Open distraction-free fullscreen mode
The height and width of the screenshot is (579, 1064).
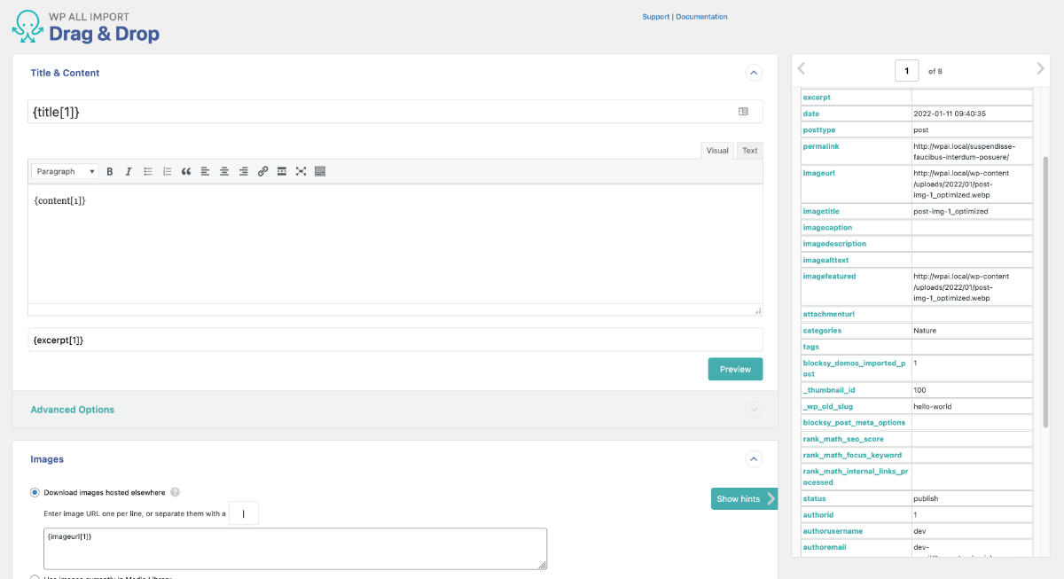tap(301, 171)
